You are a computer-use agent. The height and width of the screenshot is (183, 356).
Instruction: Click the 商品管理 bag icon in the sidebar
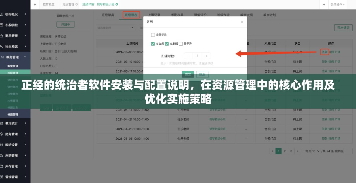[1, 36]
